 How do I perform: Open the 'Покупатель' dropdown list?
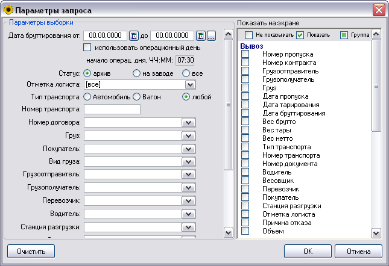coord(189,148)
